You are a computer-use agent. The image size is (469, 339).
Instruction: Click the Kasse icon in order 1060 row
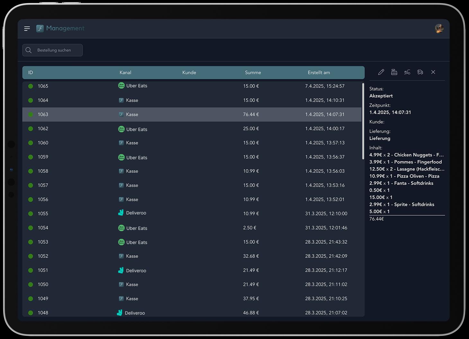(121, 143)
